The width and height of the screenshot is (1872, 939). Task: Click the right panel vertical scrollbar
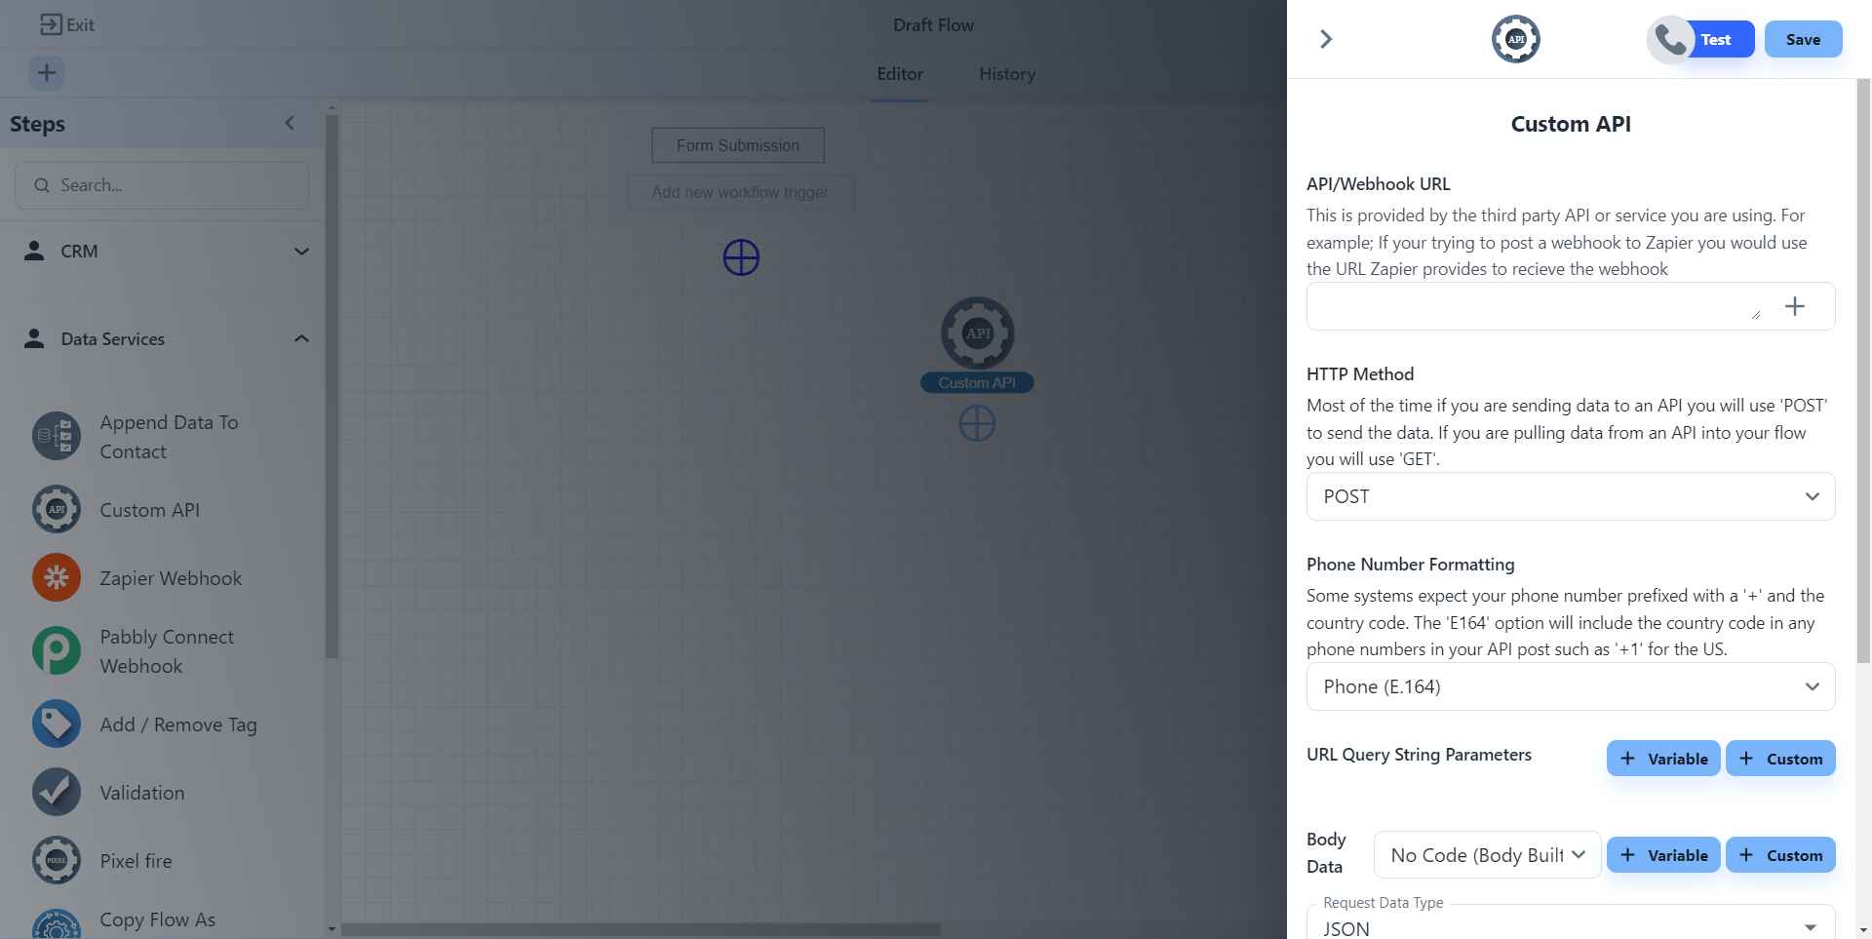coord(1863,371)
